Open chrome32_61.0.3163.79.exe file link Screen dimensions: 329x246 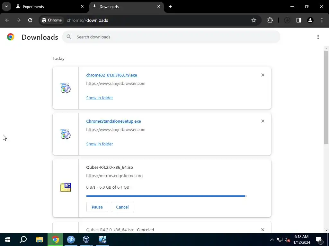[x=111, y=75]
